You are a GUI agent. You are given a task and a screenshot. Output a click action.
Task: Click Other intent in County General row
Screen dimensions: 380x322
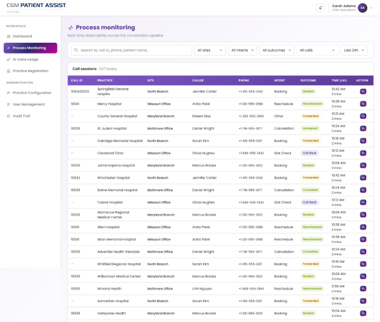click(278, 116)
